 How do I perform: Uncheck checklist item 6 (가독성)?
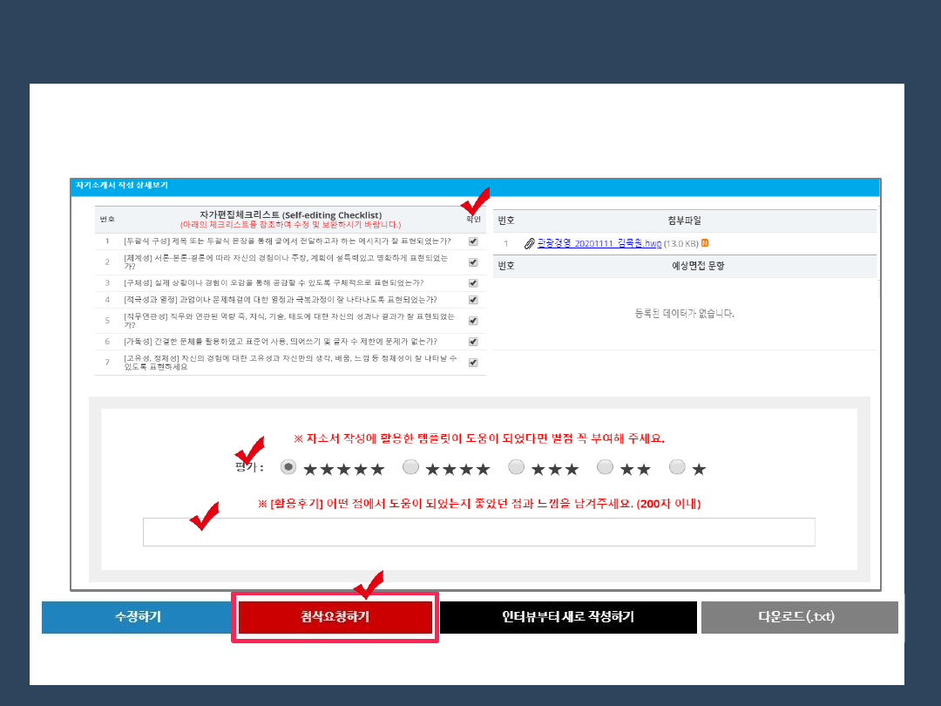click(x=473, y=342)
